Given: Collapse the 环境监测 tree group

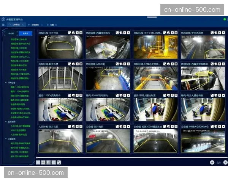Looking at the screenshot, I should click(x=6, y=139).
